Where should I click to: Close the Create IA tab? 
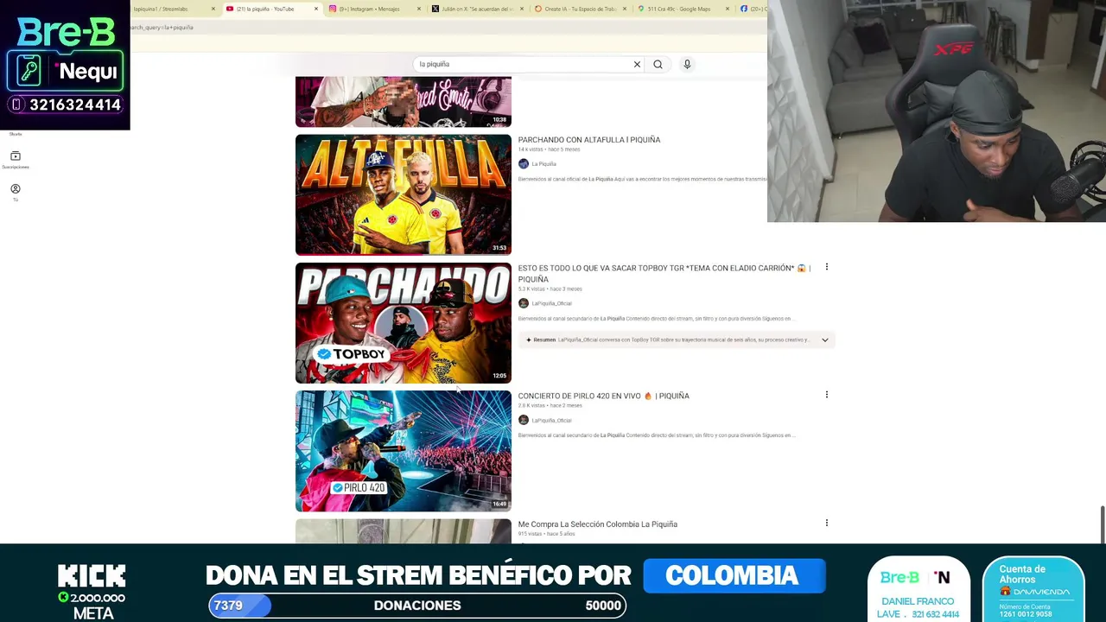(625, 9)
